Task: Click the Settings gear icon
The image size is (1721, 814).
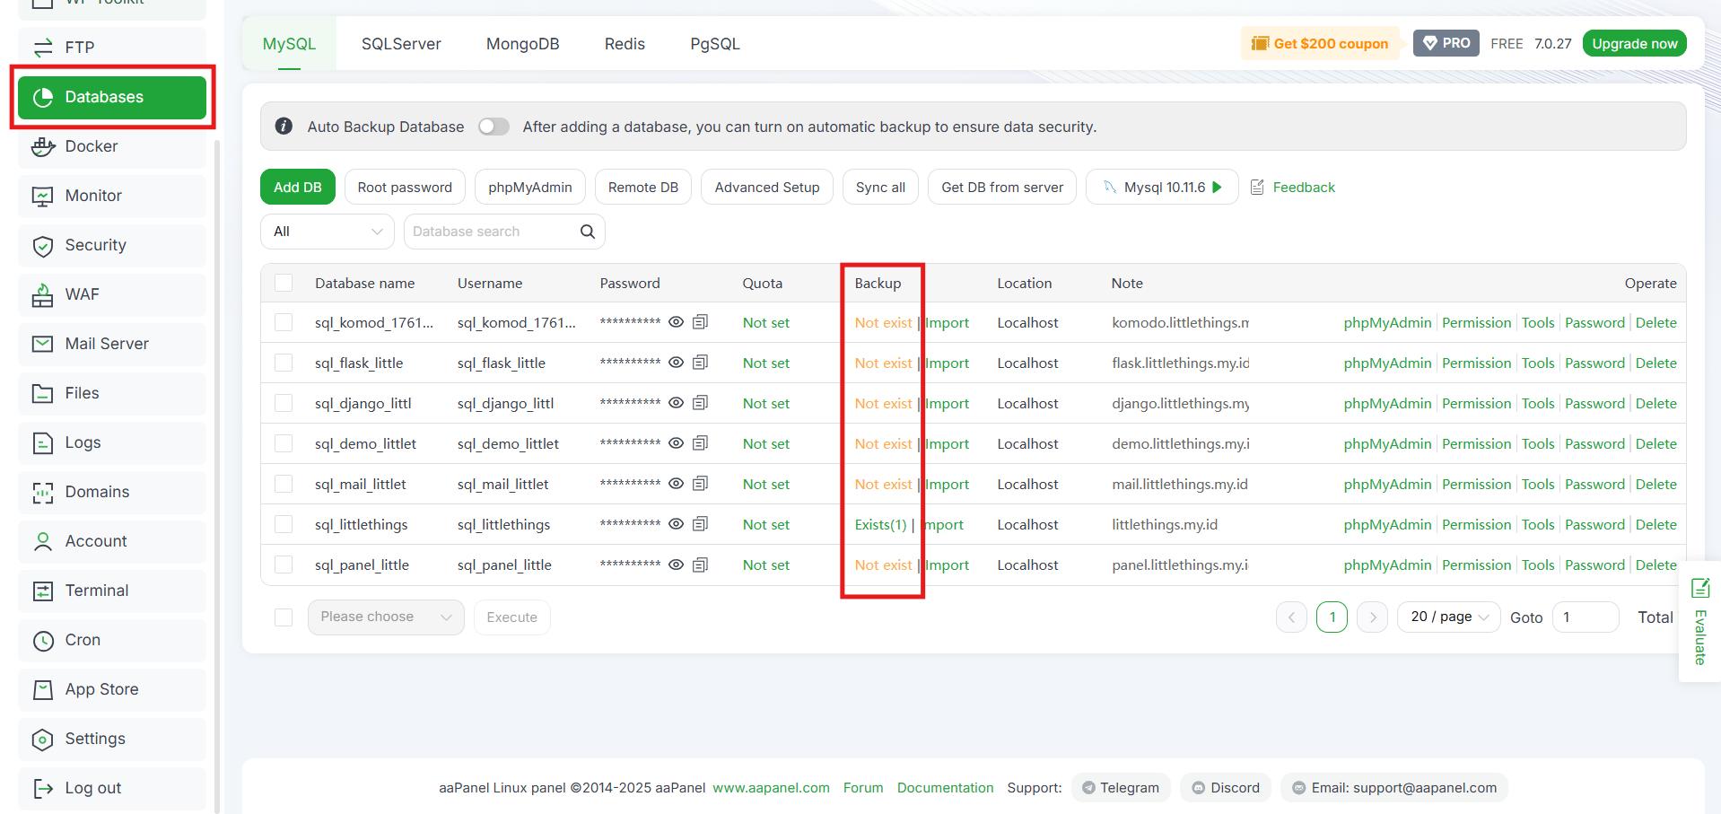Action: tap(42, 739)
